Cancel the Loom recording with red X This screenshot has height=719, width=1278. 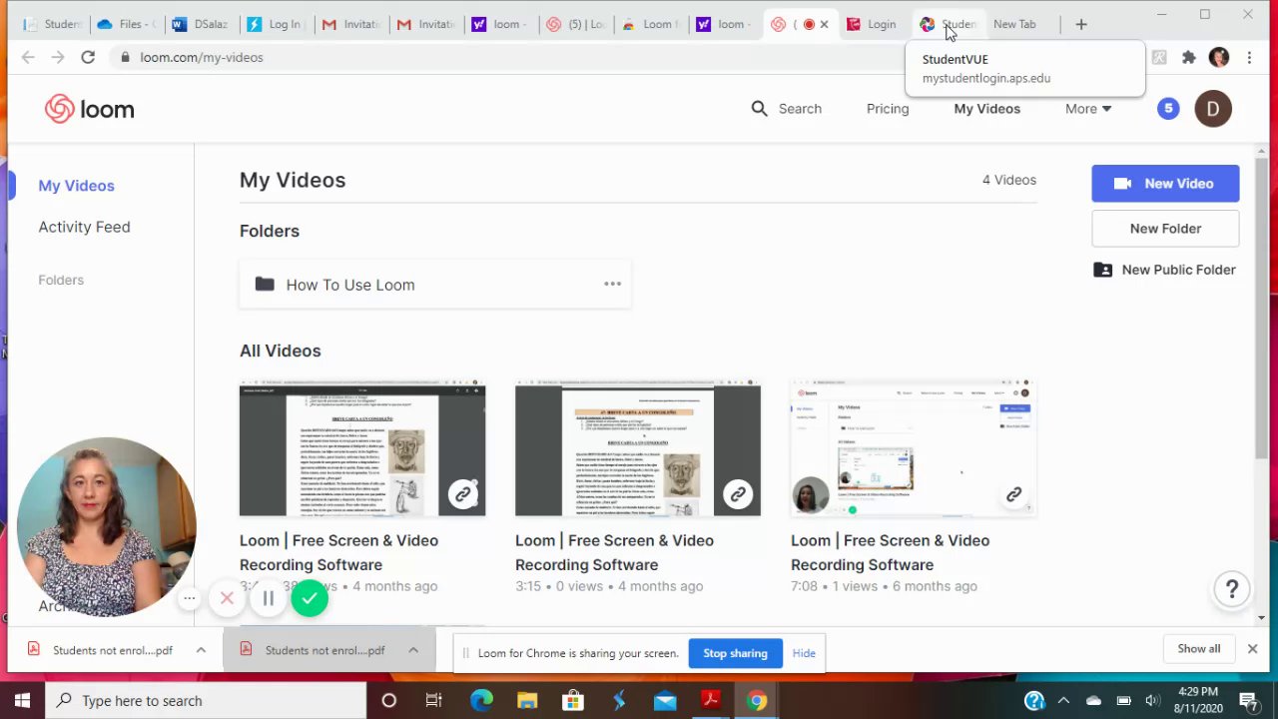coord(227,598)
